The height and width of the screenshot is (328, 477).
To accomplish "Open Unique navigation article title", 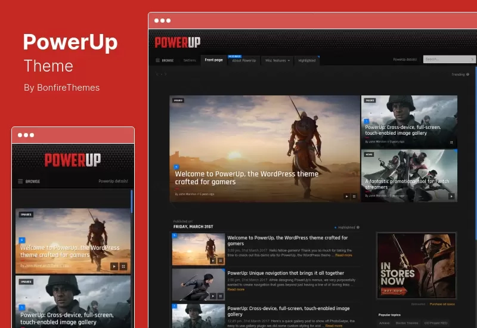I will point(286,273).
